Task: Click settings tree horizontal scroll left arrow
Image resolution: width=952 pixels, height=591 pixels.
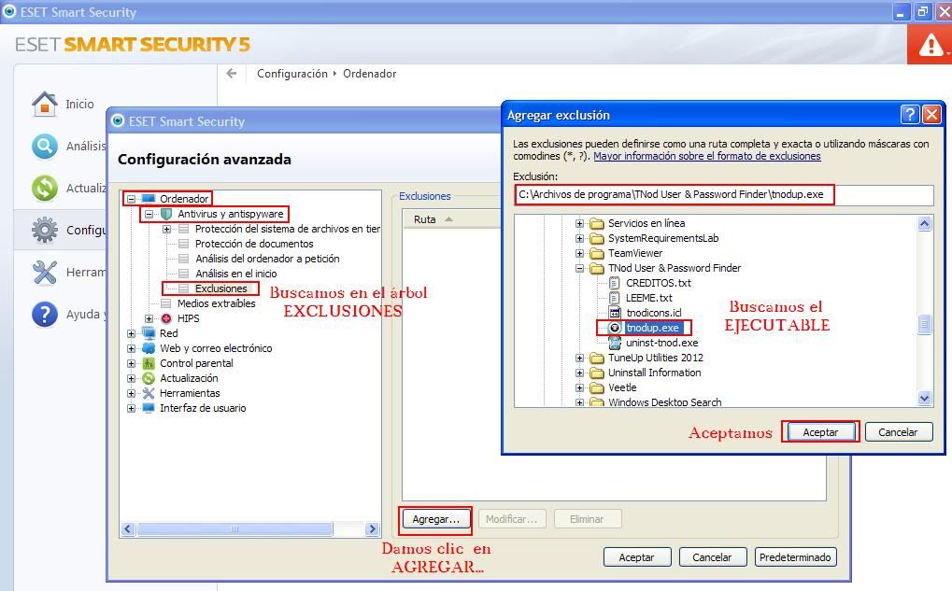Action: (x=128, y=529)
